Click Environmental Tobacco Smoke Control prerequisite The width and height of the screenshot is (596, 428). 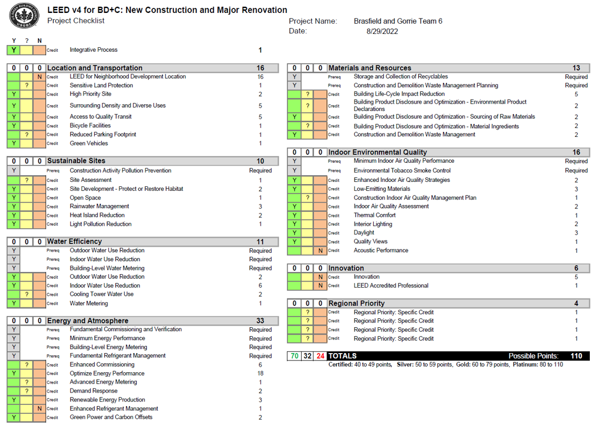402,171
